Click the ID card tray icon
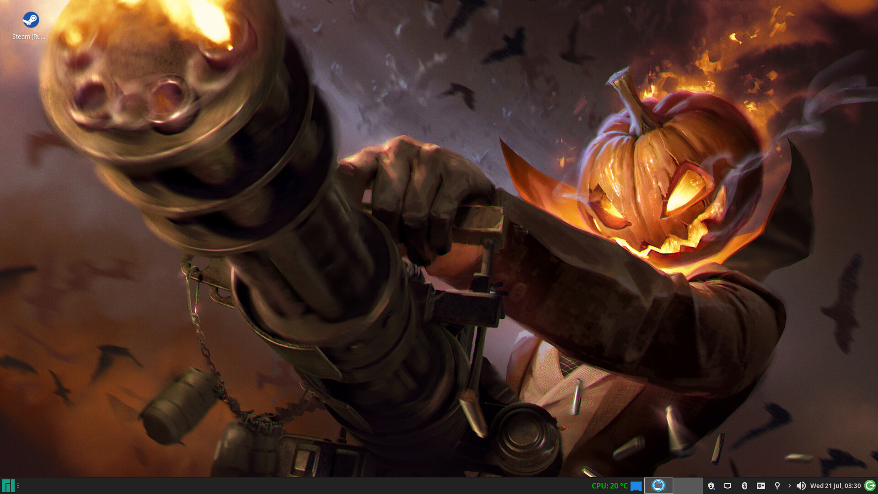 760,486
